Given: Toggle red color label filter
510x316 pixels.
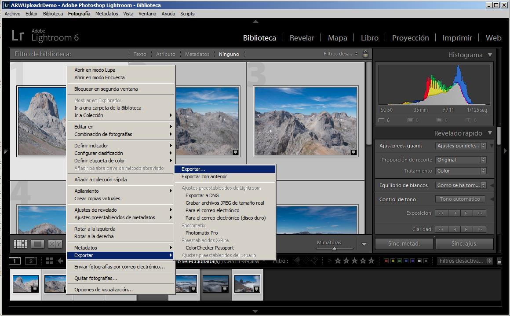Looking at the screenshot, I should click(386, 261).
